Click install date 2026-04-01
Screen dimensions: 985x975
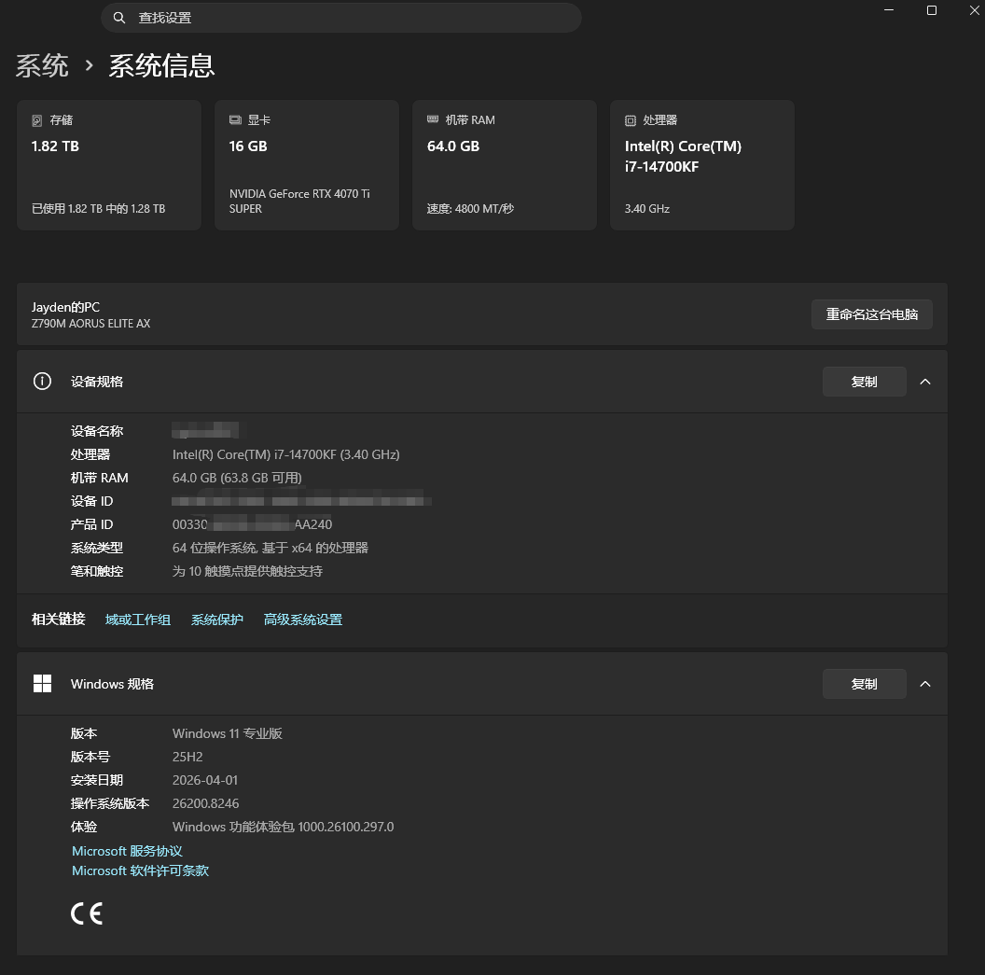[x=205, y=780]
